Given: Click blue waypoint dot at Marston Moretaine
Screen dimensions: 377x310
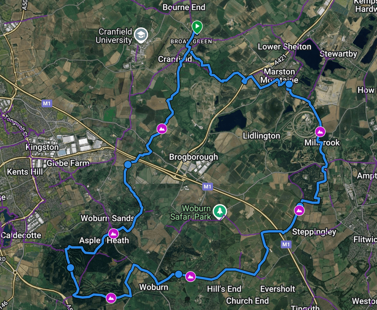Looking at the screenshot, I should [x=289, y=84].
